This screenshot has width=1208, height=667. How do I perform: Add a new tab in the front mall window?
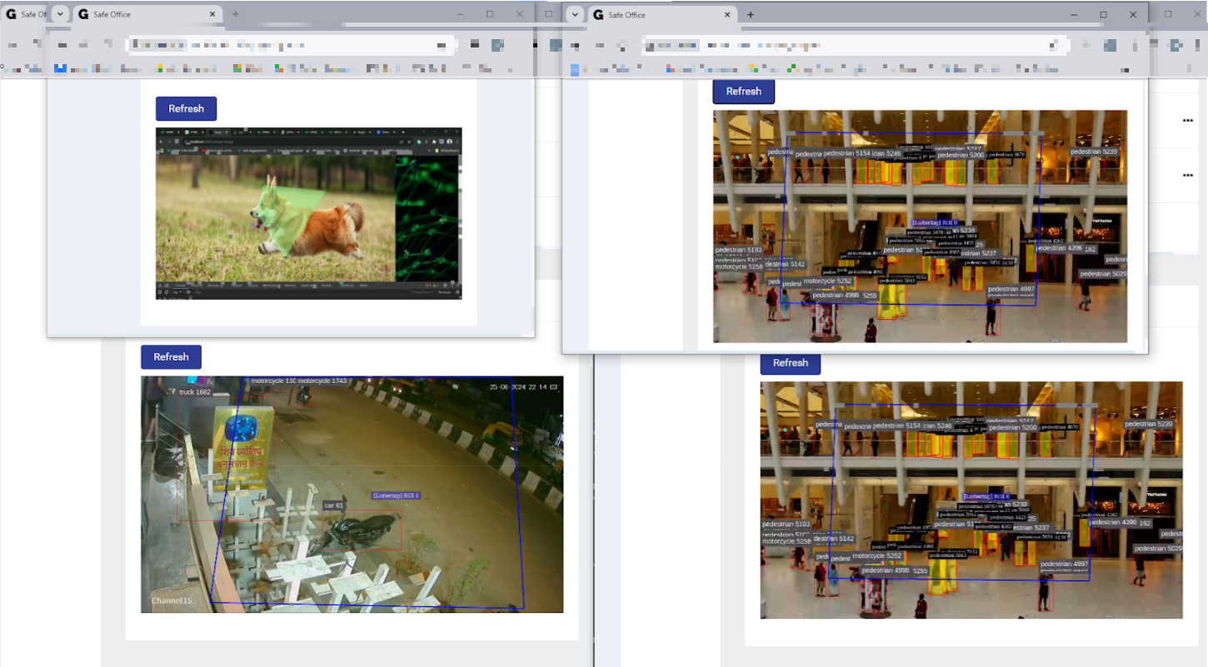[x=751, y=14]
